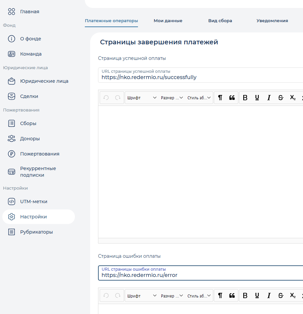Insert blockquote in error page editor

(x=232, y=295)
